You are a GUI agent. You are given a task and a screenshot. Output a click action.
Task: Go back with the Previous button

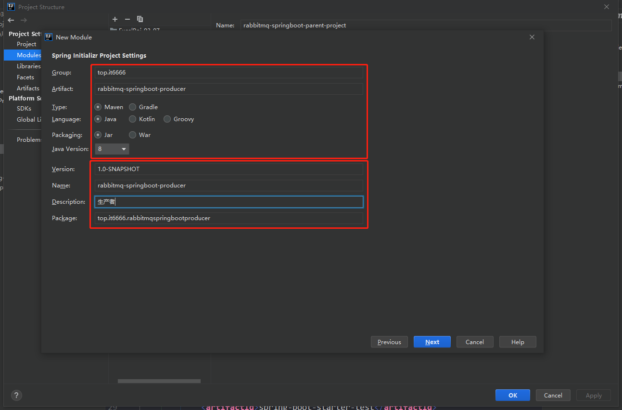point(389,342)
